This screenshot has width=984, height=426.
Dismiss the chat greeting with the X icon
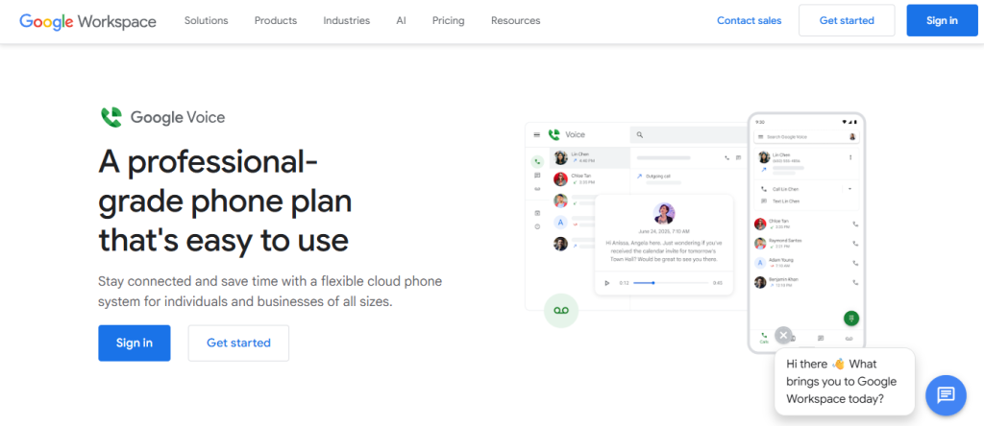coord(783,335)
